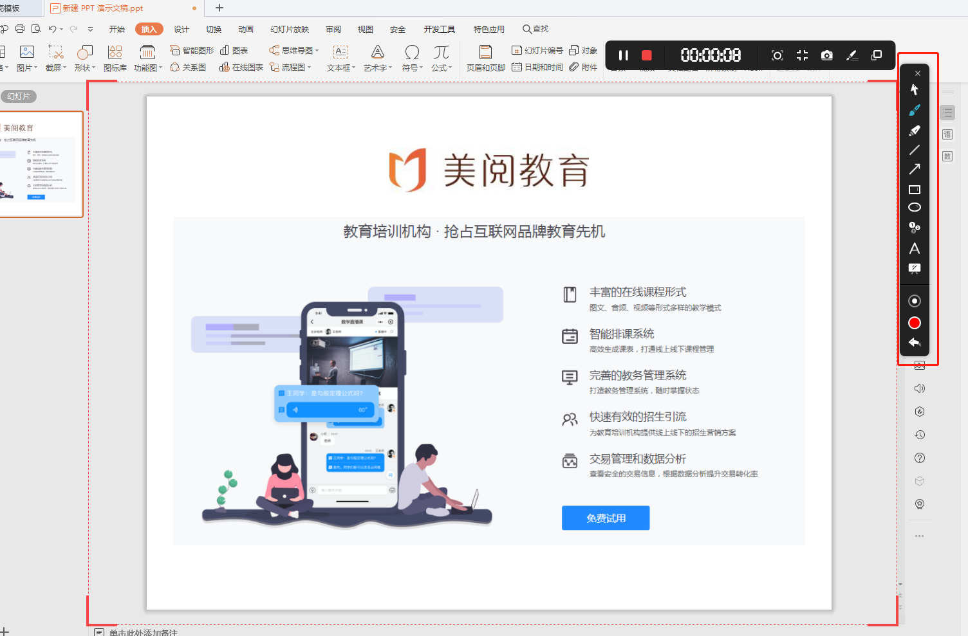Screen dimensions: 968x636
Task: Open the 特色应用 tab
Action: [489, 29]
